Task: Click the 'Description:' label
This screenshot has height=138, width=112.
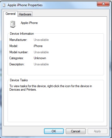Action: (17, 64)
